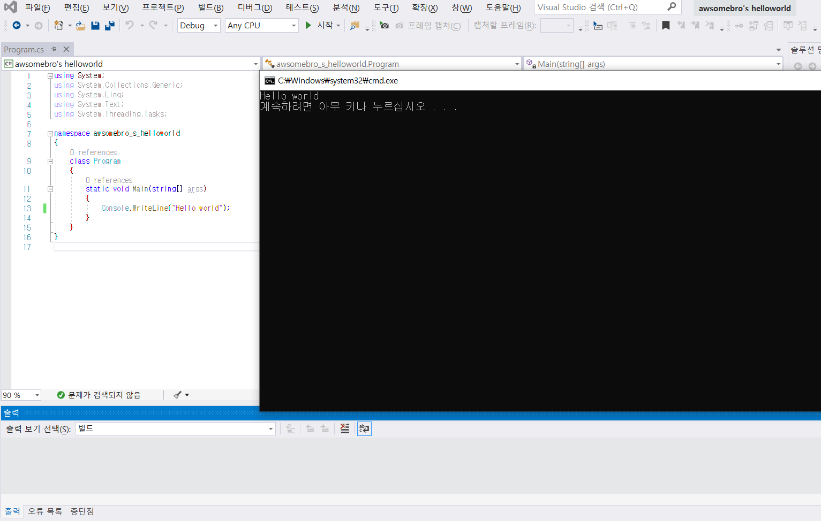Click the Navigate Forward arrow icon

pos(39,25)
